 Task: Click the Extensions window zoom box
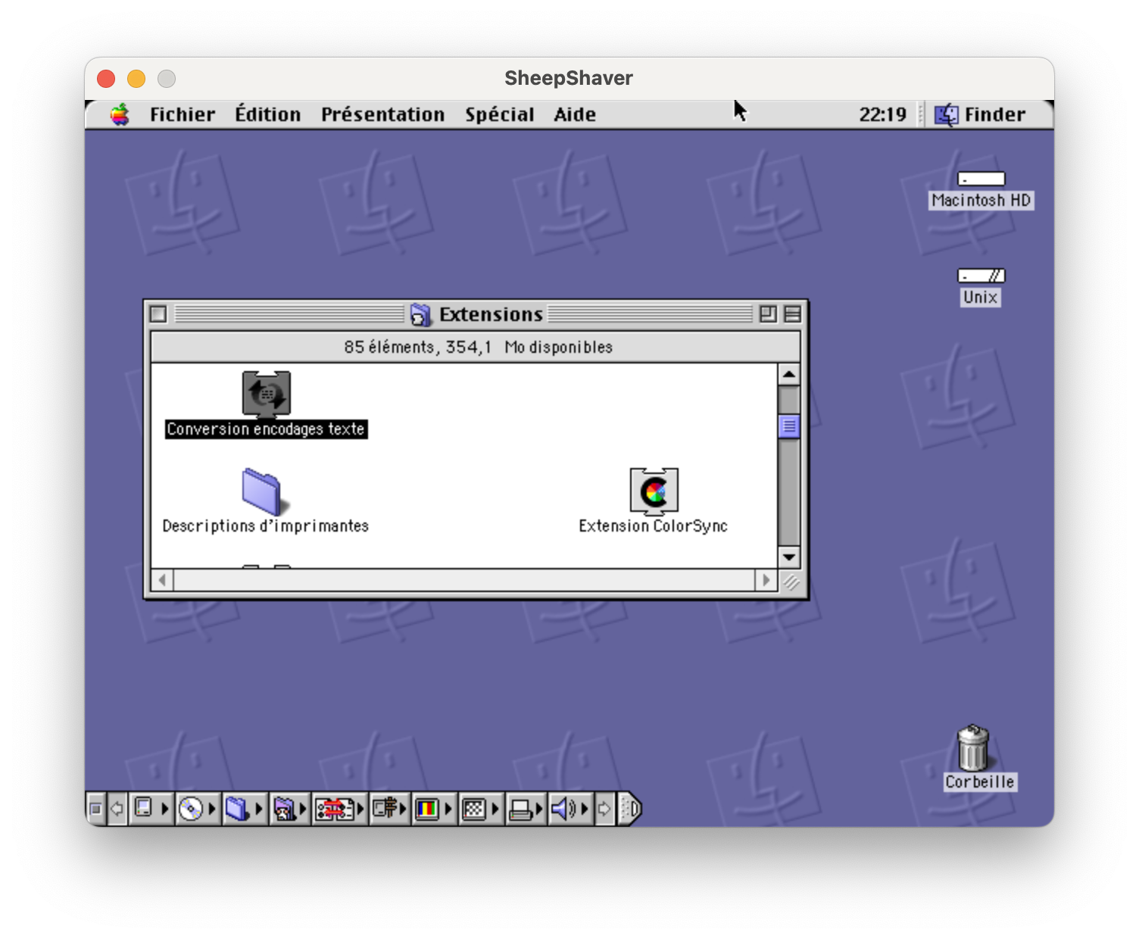[768, 314]
